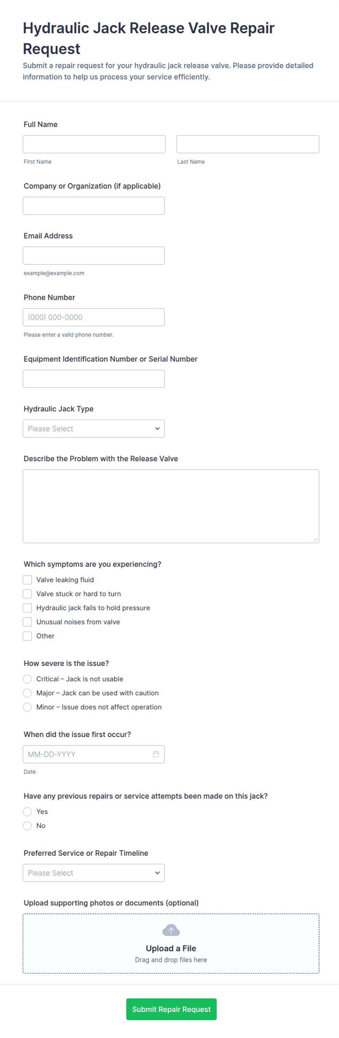Select Yes for previous repairs

(27, 812)
